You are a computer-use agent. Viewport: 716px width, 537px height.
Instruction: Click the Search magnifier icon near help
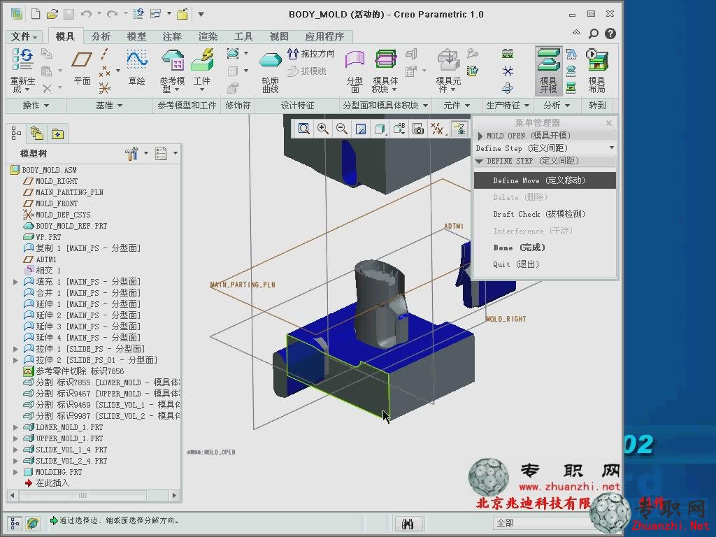tap(593, 34)
